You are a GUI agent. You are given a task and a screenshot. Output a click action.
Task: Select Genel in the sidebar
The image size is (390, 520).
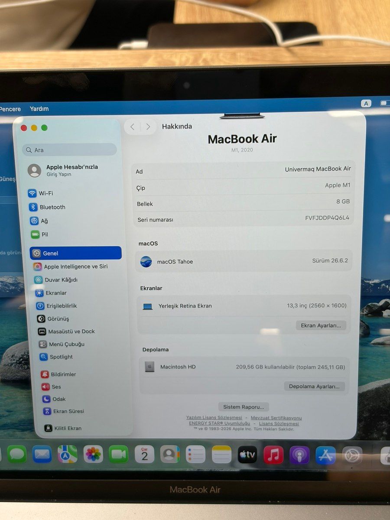[x=75, y=253]
